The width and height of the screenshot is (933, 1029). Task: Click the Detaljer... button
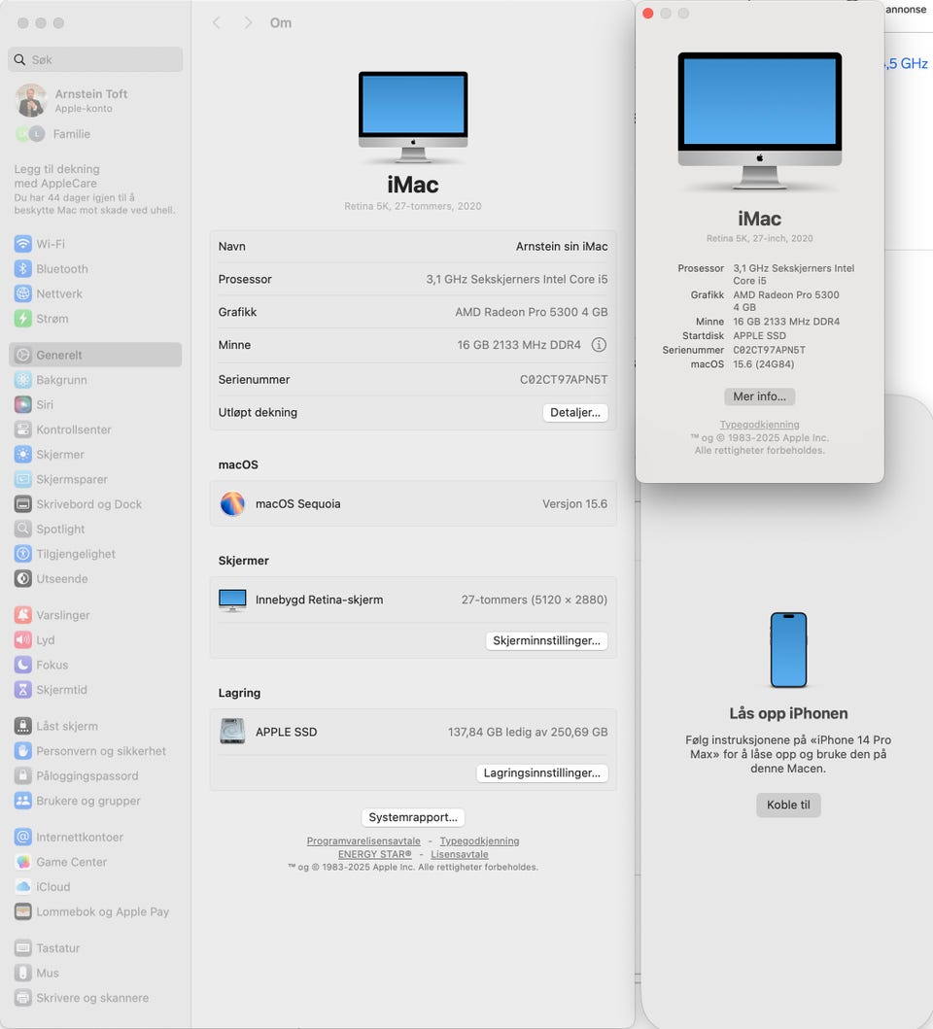(575, 413)
